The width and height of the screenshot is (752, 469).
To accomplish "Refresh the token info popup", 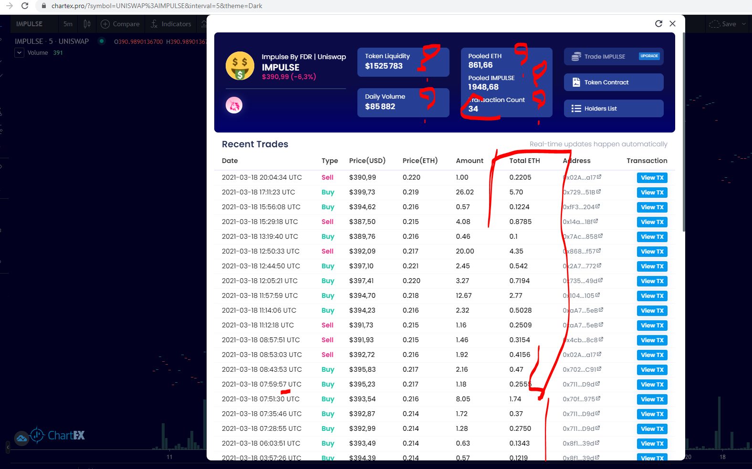I will [658, 23].
